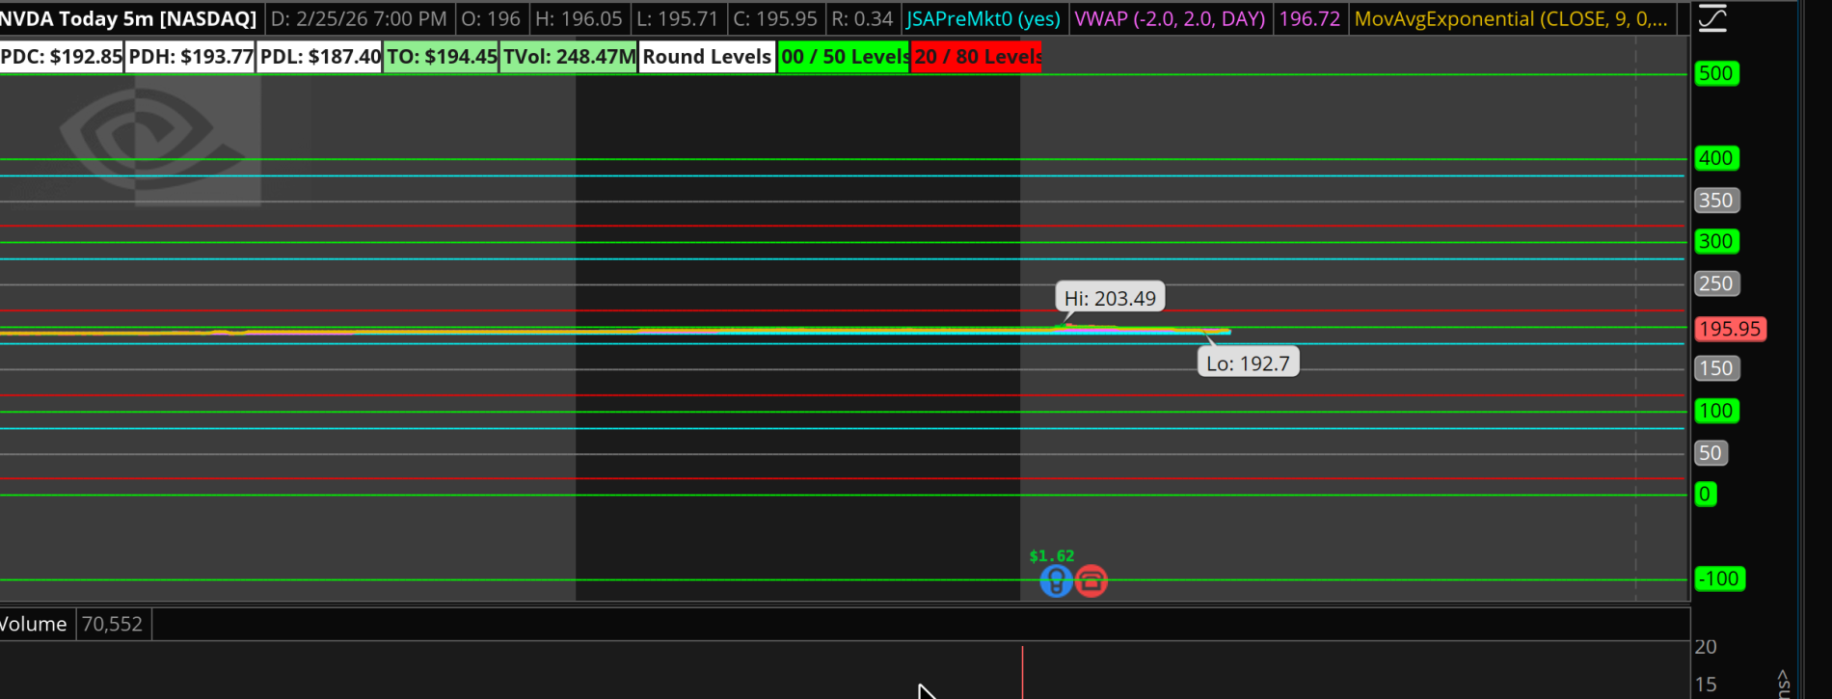
Task: Click the Hi: 203.49 price bubble
Action: click(x=1110, y=298)
